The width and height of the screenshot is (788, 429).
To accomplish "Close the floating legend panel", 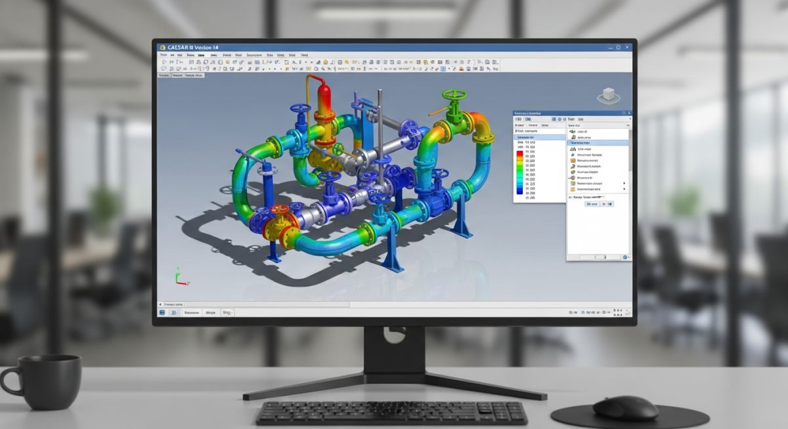I will tap(629, 113).
